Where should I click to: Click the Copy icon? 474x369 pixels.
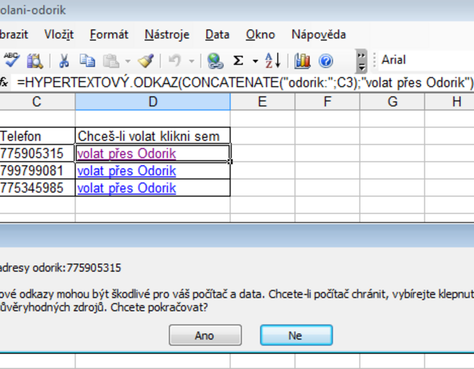pos(87,60)
